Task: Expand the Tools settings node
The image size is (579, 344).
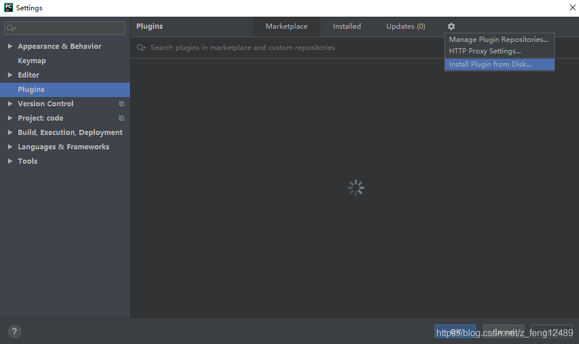Action: pyautogui.click(x=10, y=161)
